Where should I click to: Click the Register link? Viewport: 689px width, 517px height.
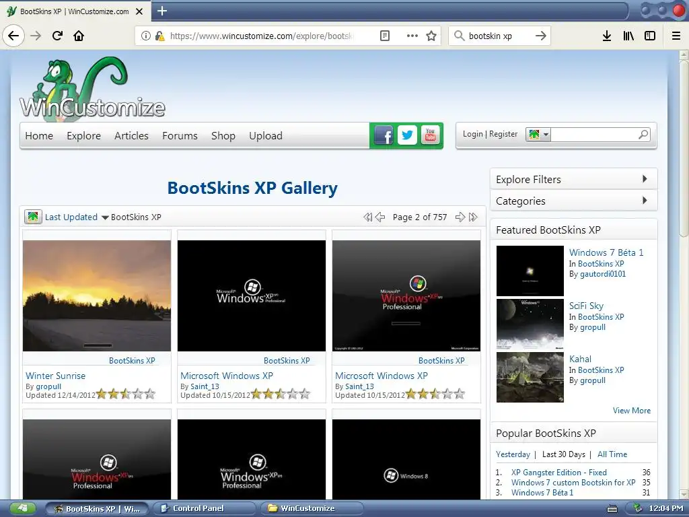[x=503, y=134]
